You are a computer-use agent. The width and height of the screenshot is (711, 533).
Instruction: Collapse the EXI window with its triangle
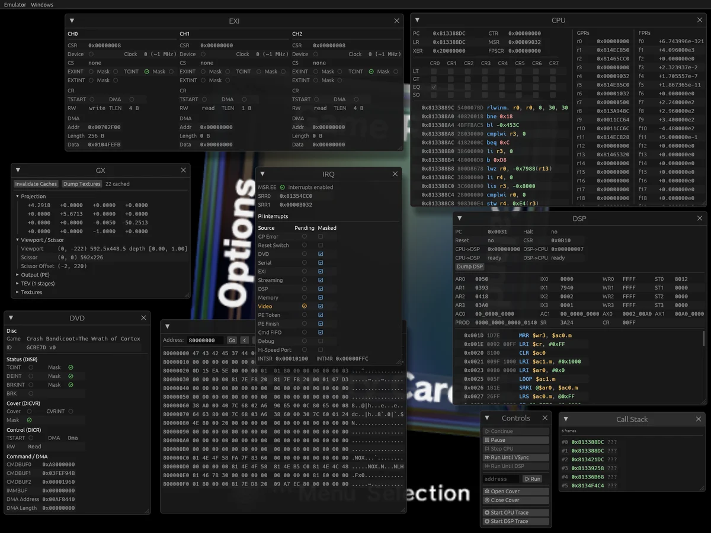pos(72,21)
